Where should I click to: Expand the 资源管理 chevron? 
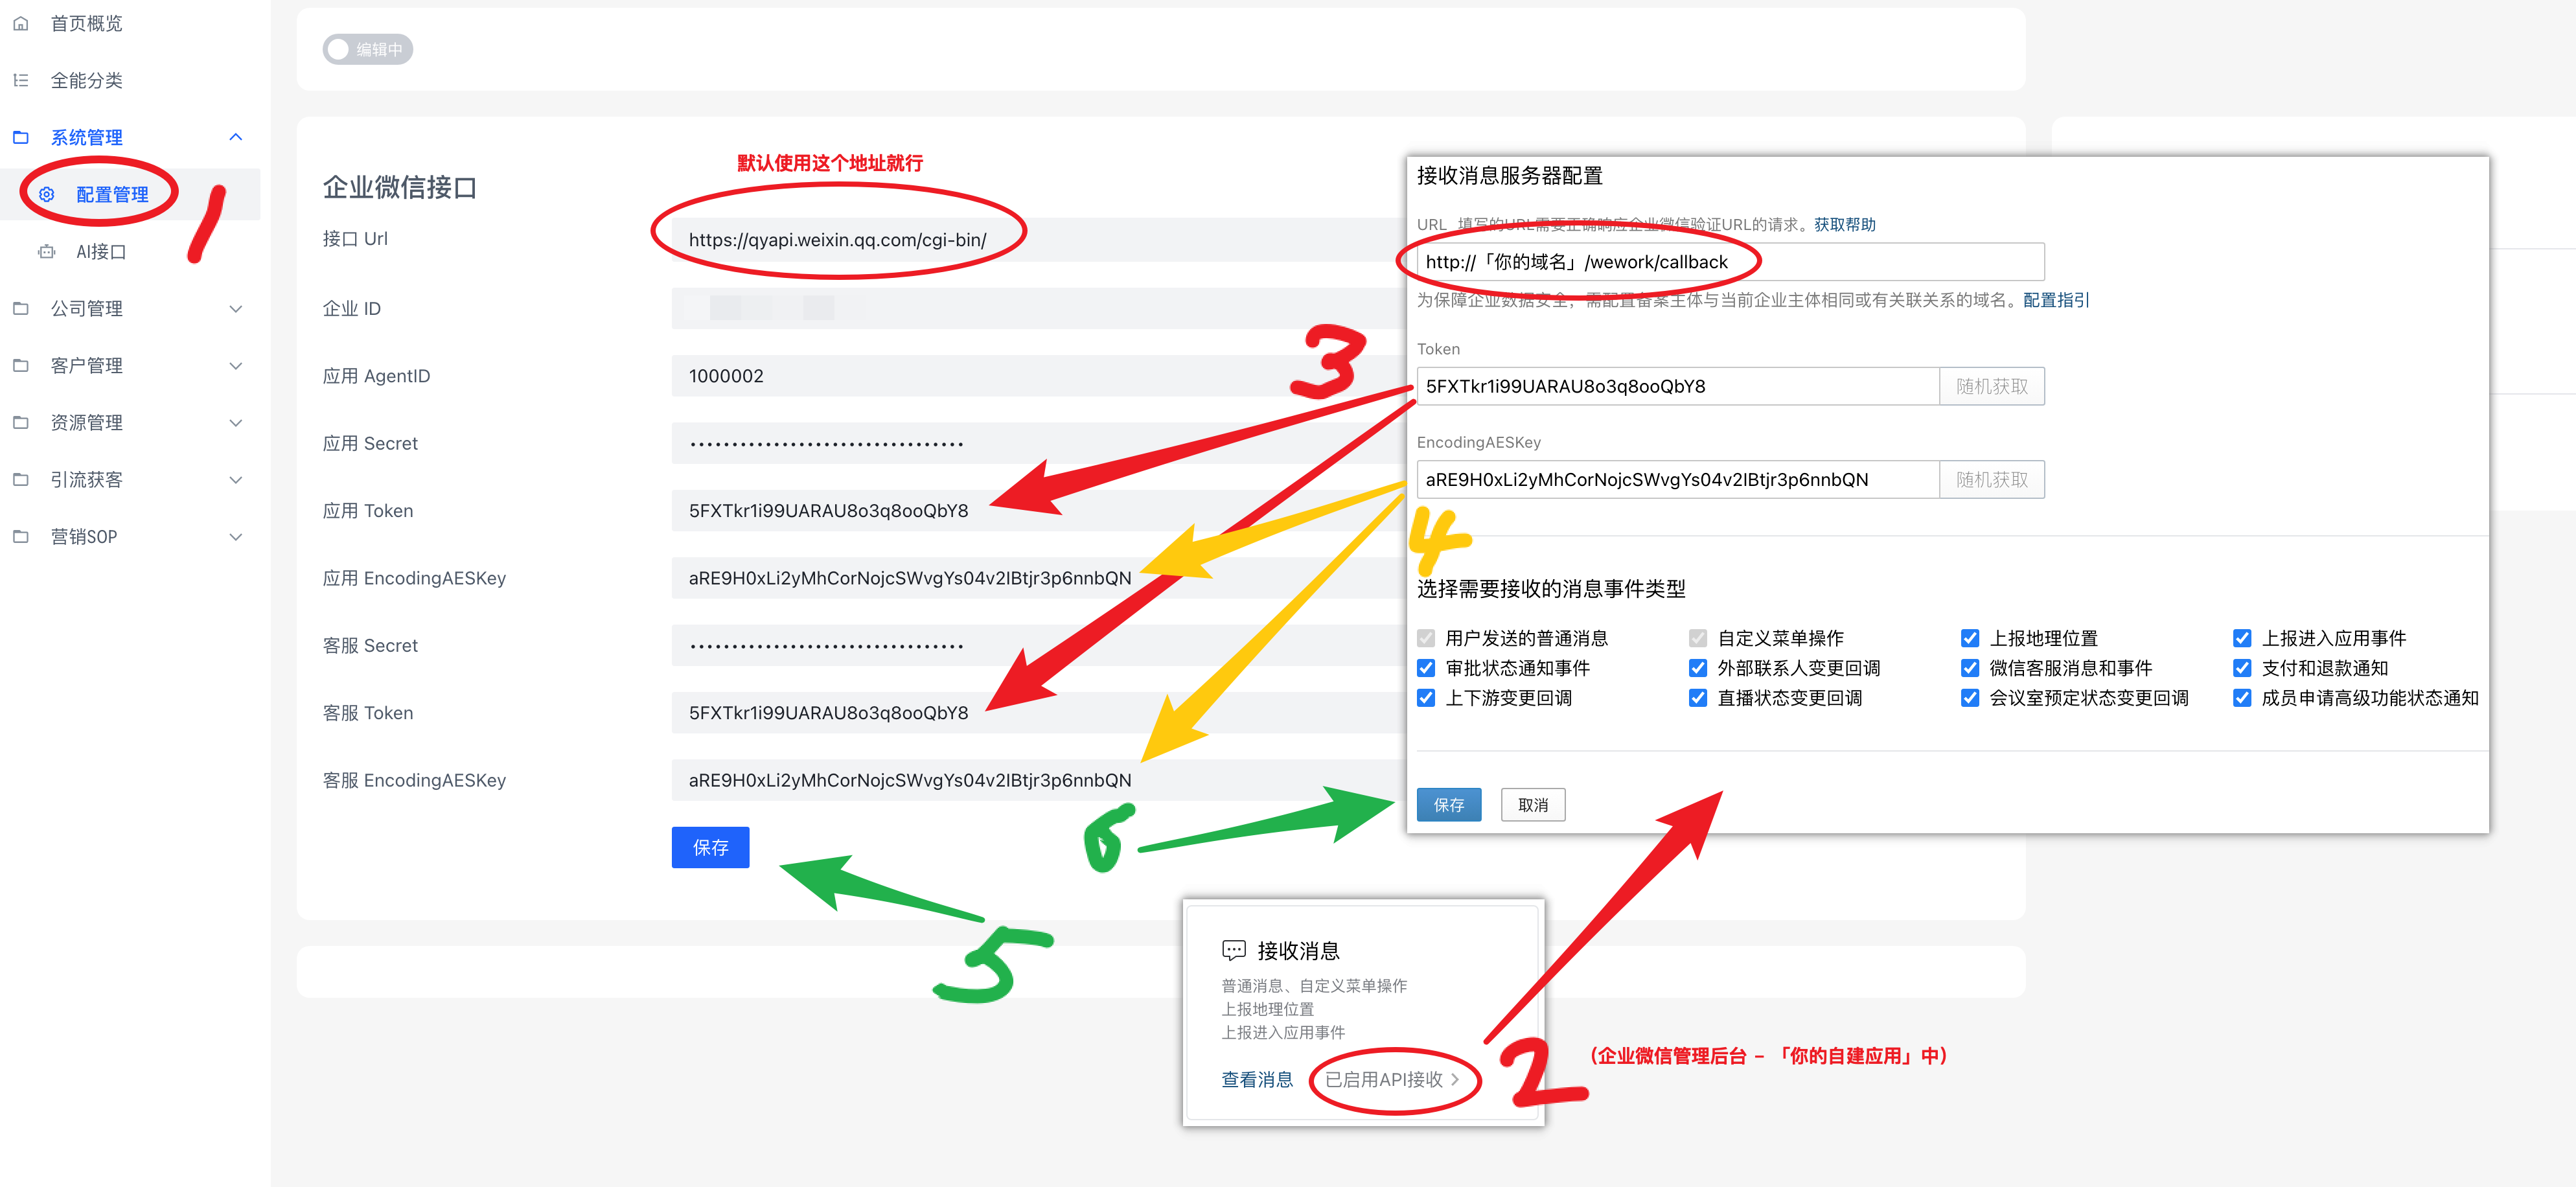[x=236, y=422]
